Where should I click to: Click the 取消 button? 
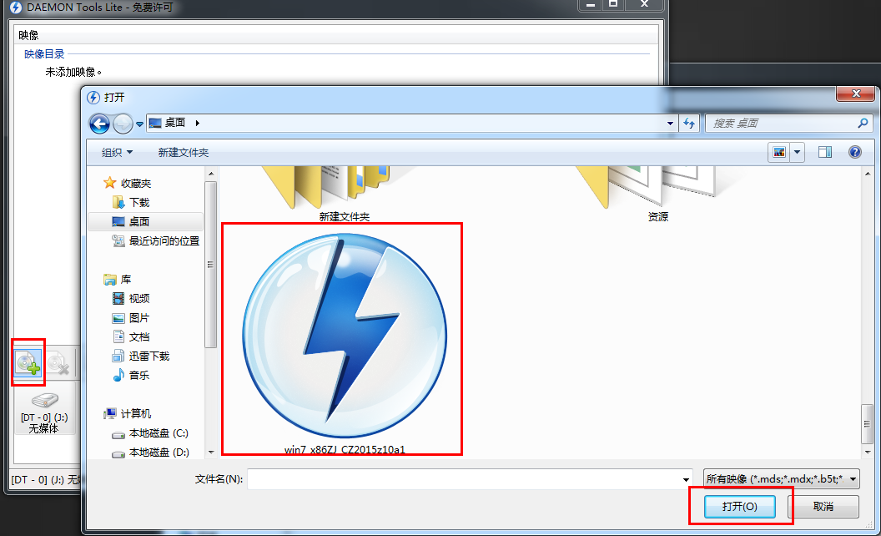click(x=823, y=507)
